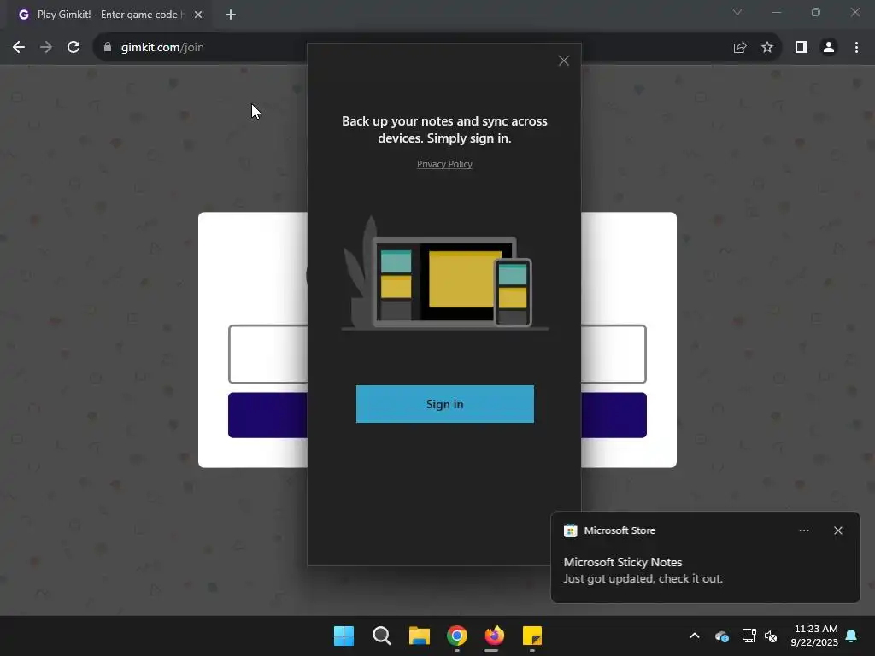This screenshot has height=656, width=875.
Task: Open File Explorer from taskbar
Action: 419,635
